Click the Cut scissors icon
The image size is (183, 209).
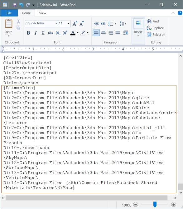point(18,21)
